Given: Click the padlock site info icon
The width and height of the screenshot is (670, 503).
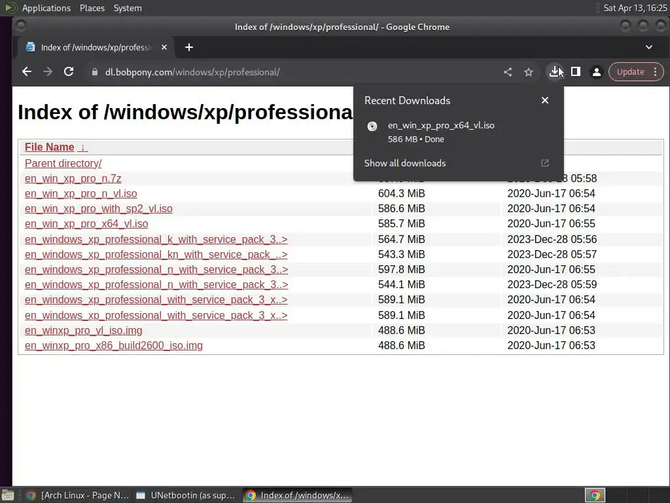Looking at the screenshot, I should 95,72.
